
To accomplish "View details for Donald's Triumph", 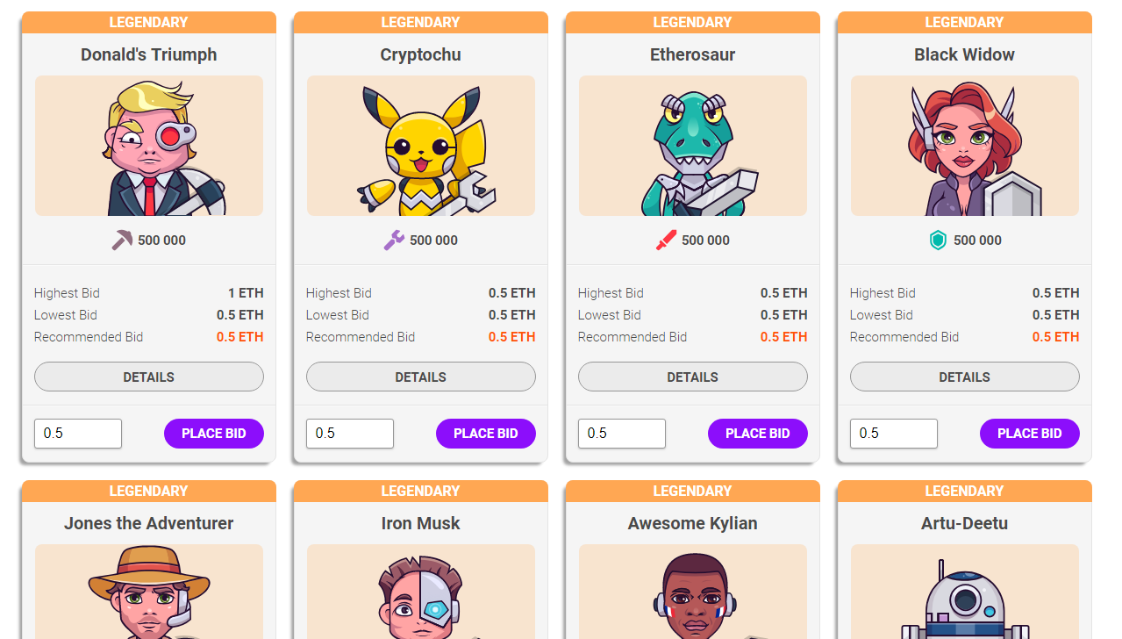I will click(x=149, y=377).
